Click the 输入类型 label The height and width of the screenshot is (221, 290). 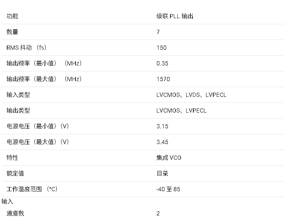(18, 95)
